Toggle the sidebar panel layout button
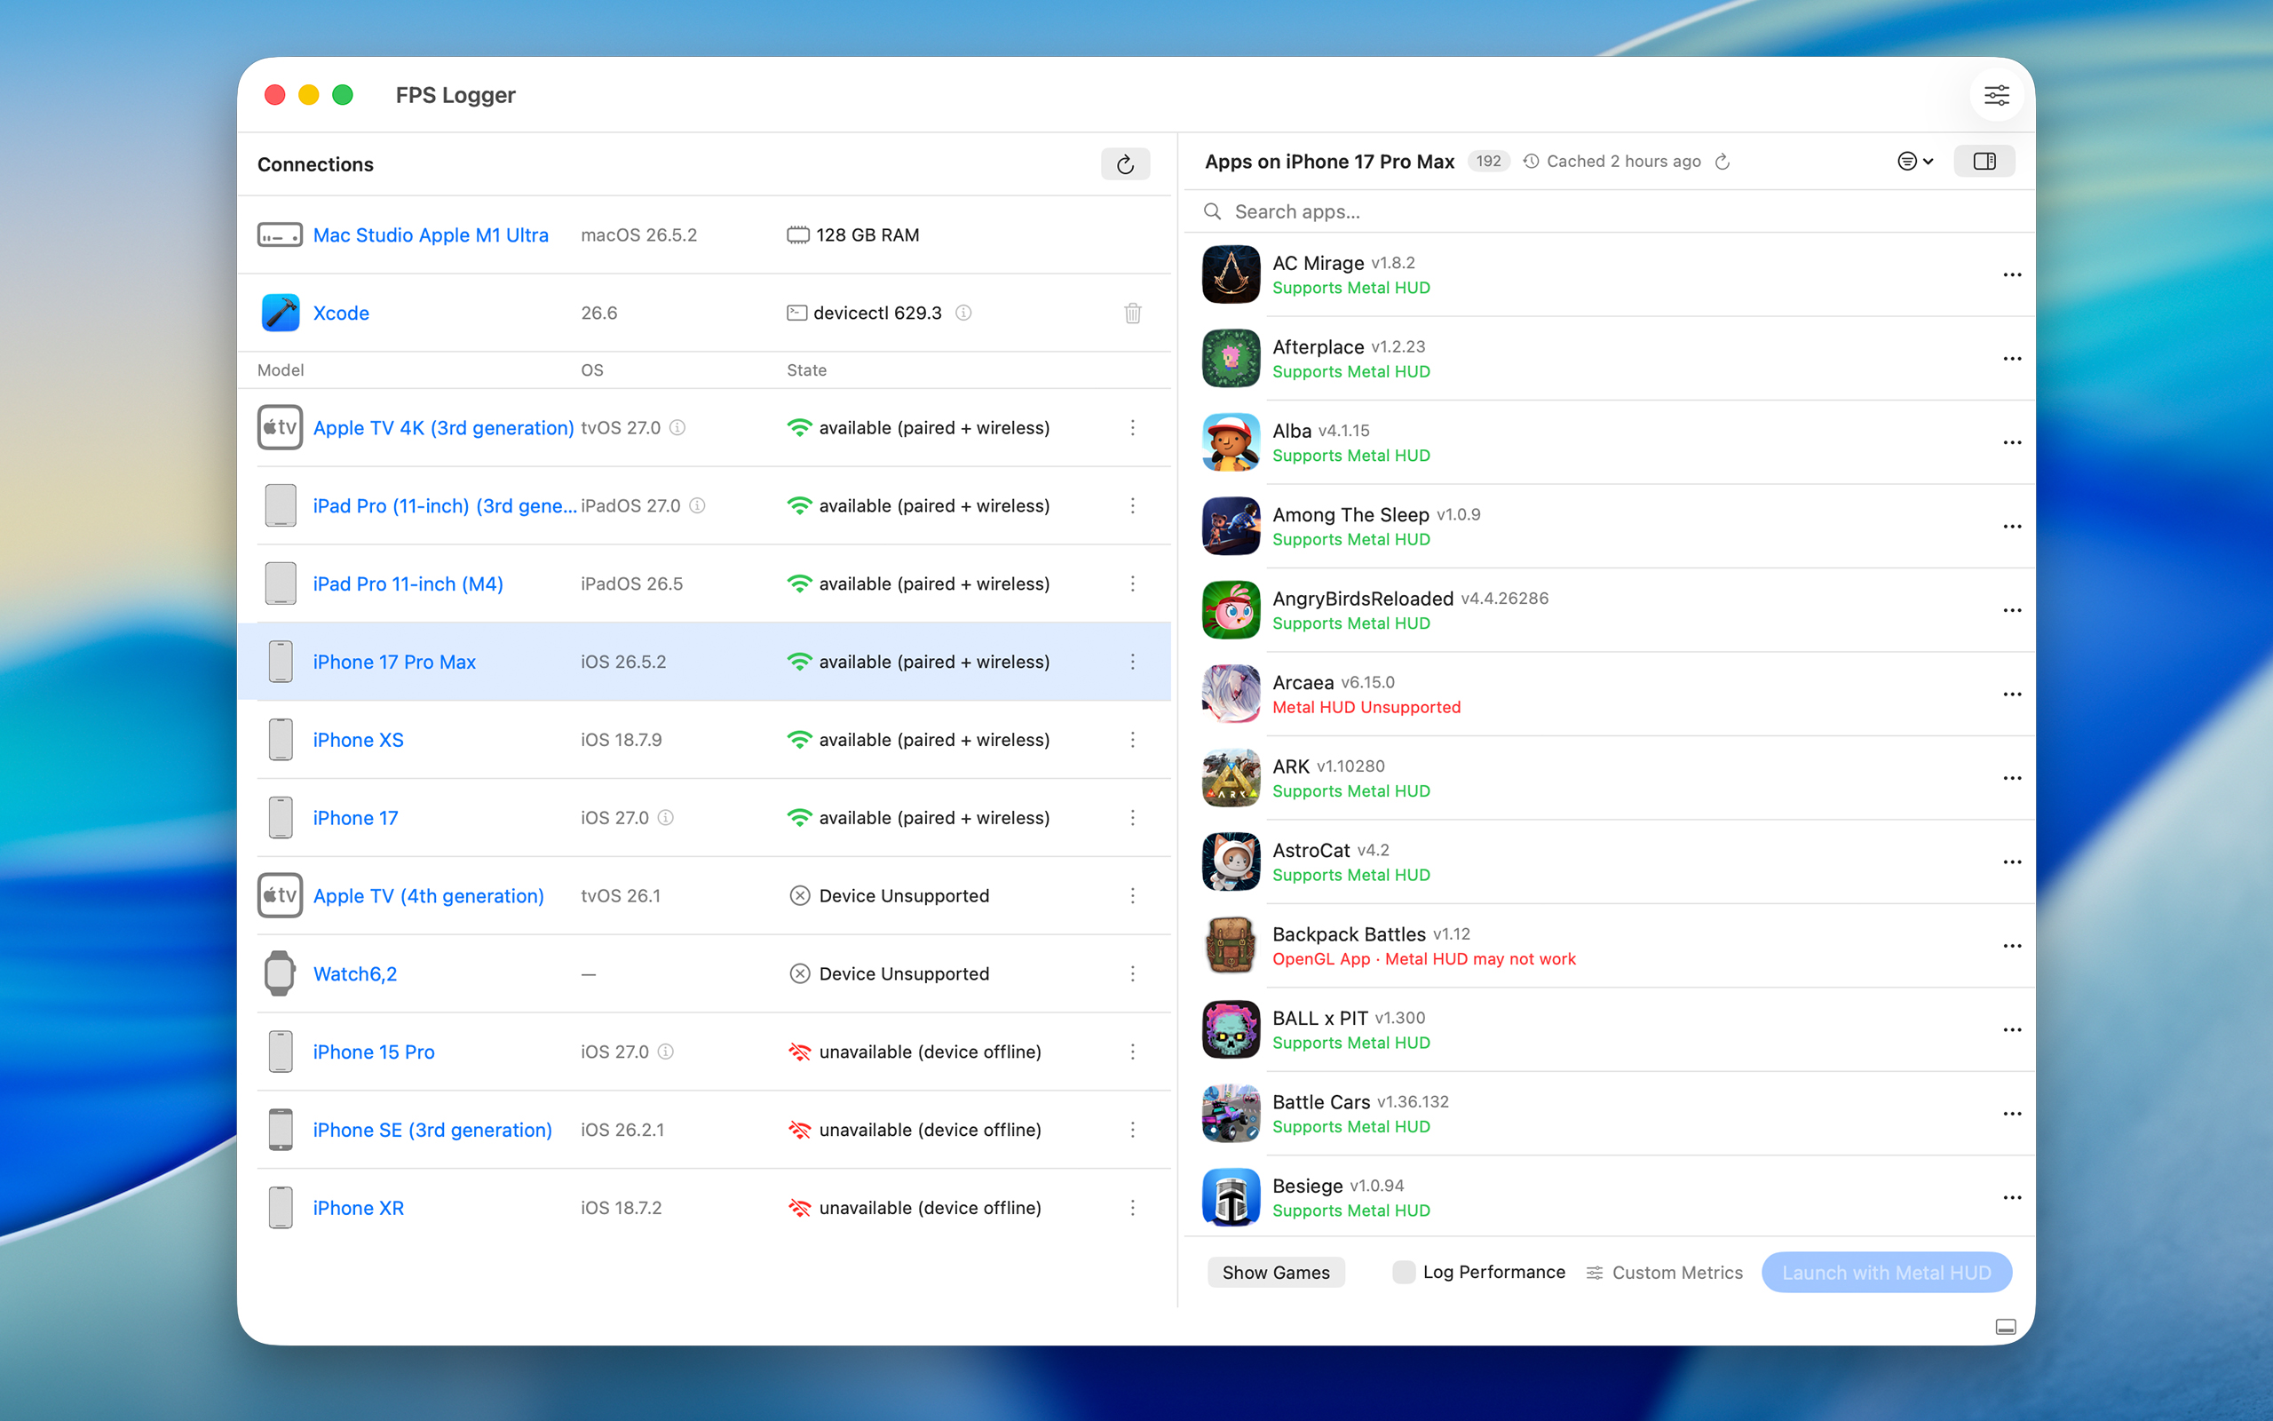Viewport: 2273px width, 1421px height. click(1984, 162)
